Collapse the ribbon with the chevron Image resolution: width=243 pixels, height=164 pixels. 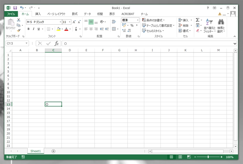pyautogui.click(x=235, y=36)
